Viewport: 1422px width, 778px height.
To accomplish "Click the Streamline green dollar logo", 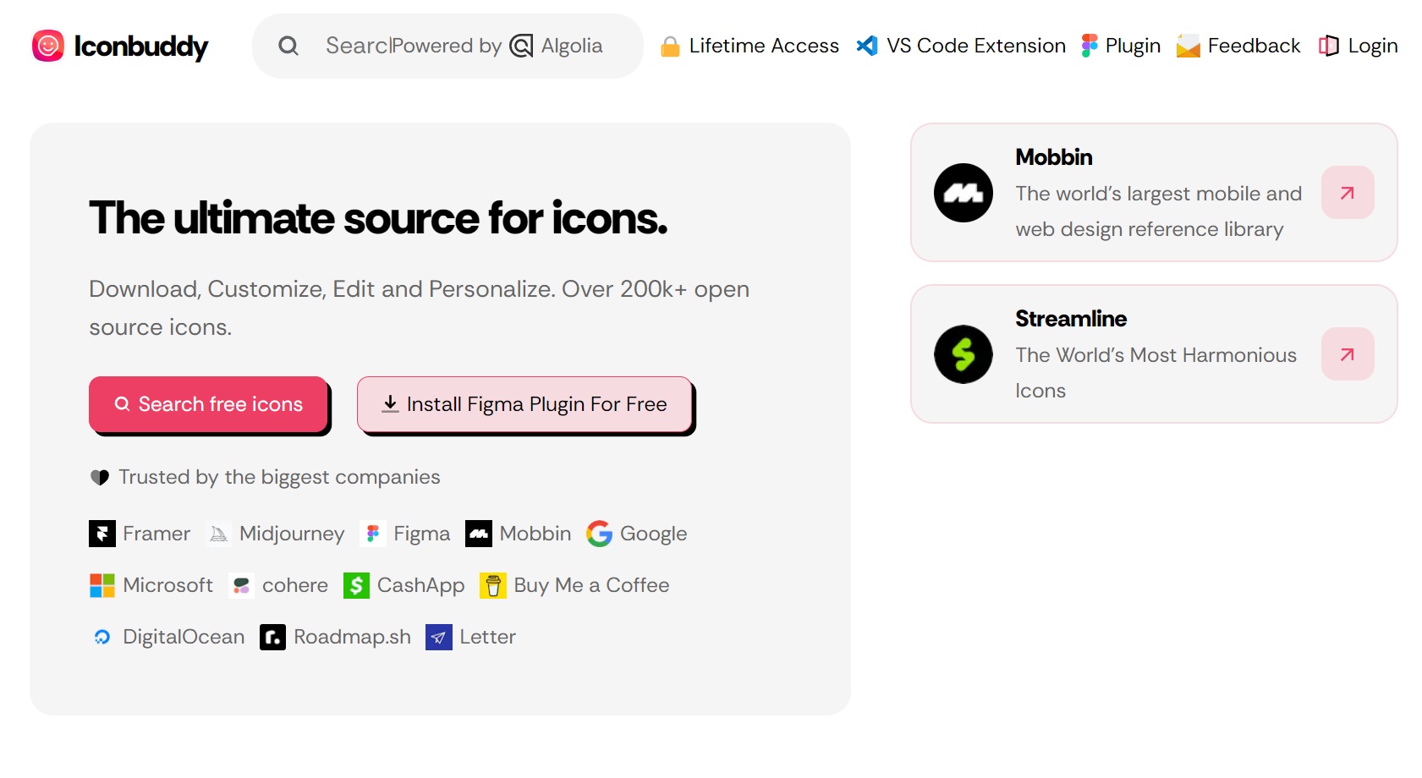I will point(964,354).
